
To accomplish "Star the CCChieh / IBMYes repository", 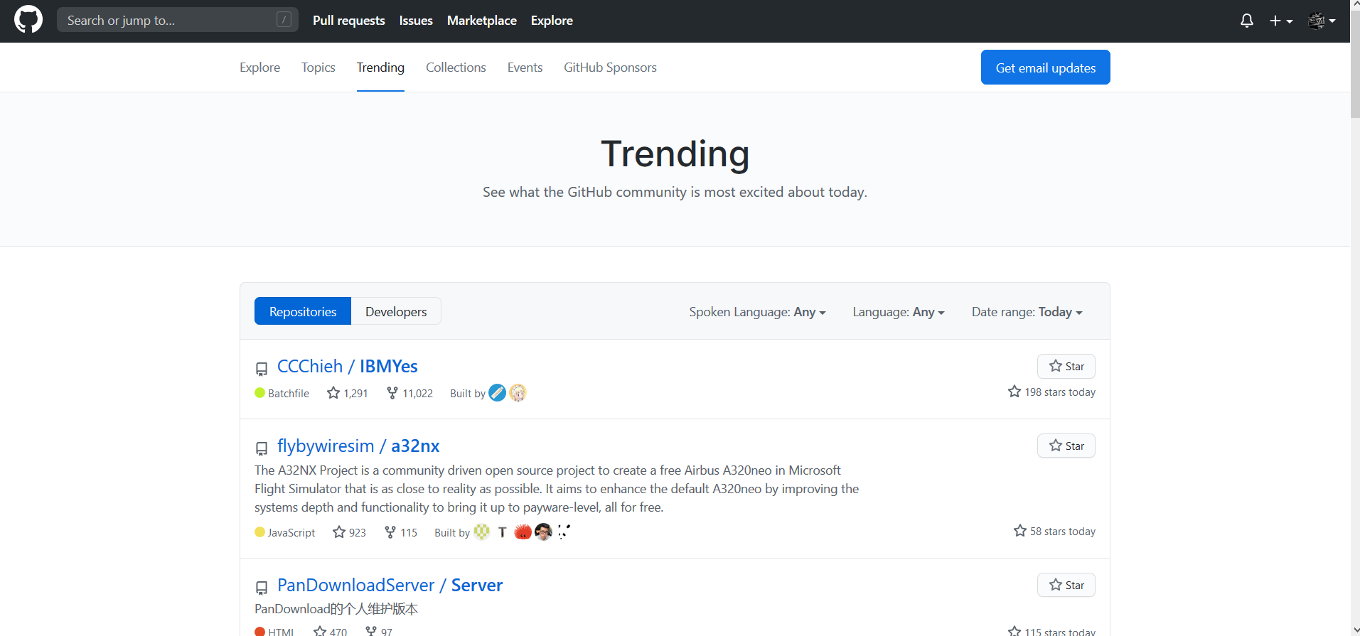I will (x=1066, y=366).
